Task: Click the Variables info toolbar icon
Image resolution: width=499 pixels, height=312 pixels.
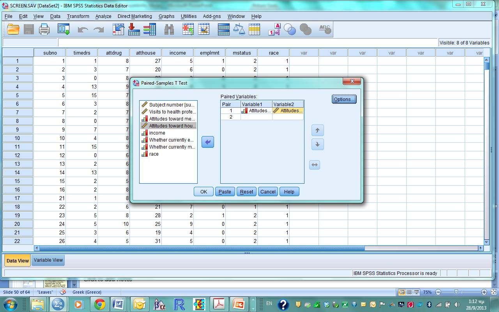Action: [149, 29]
